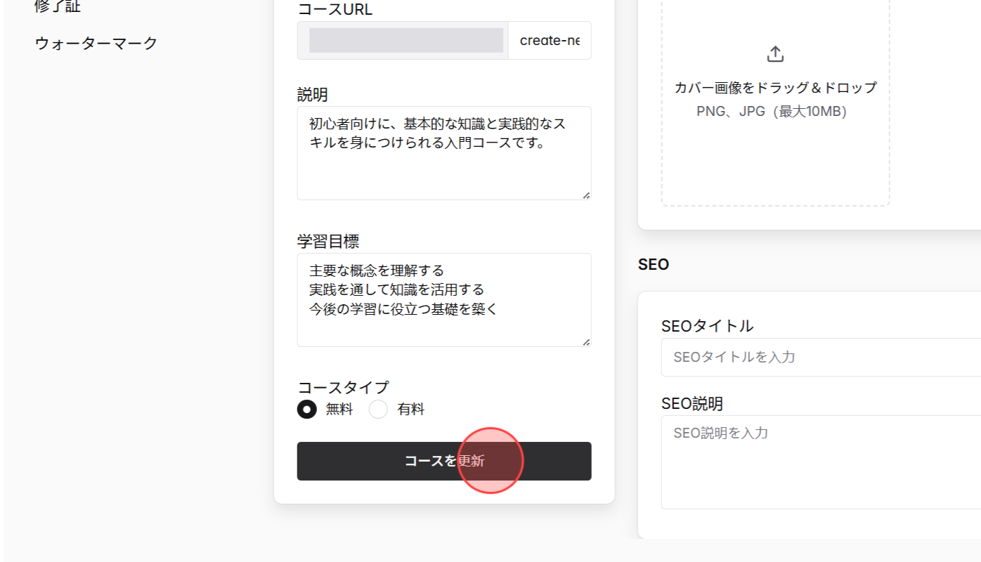Click the カバー画像をドラッグ＆ドロップ text
The image size is (981, 562).
pyautogui.click(x=775, y=87)
